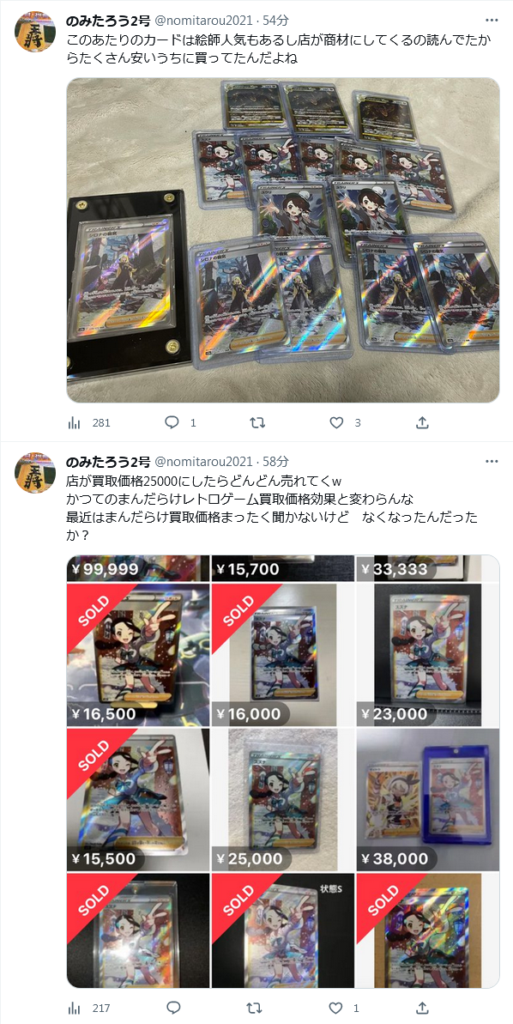Open the 54分 timestamp link
Viewport: 513px width, 1024px height.
click(275, 21)
